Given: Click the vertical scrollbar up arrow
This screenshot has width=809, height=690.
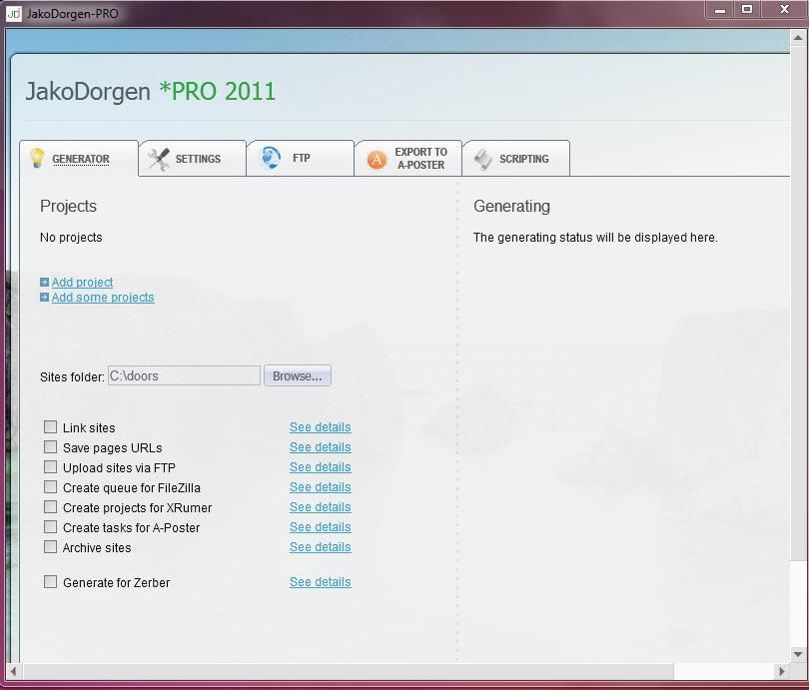Looking at the screenshot, I should (x=798, y=38).
